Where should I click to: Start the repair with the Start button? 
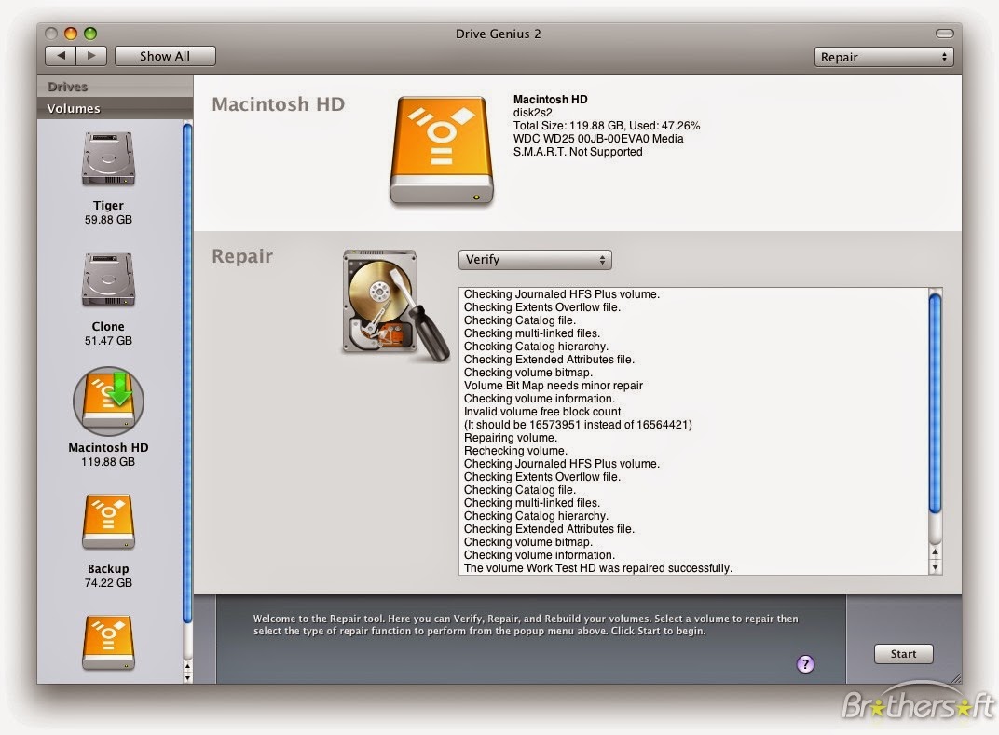tap(903, 653)
